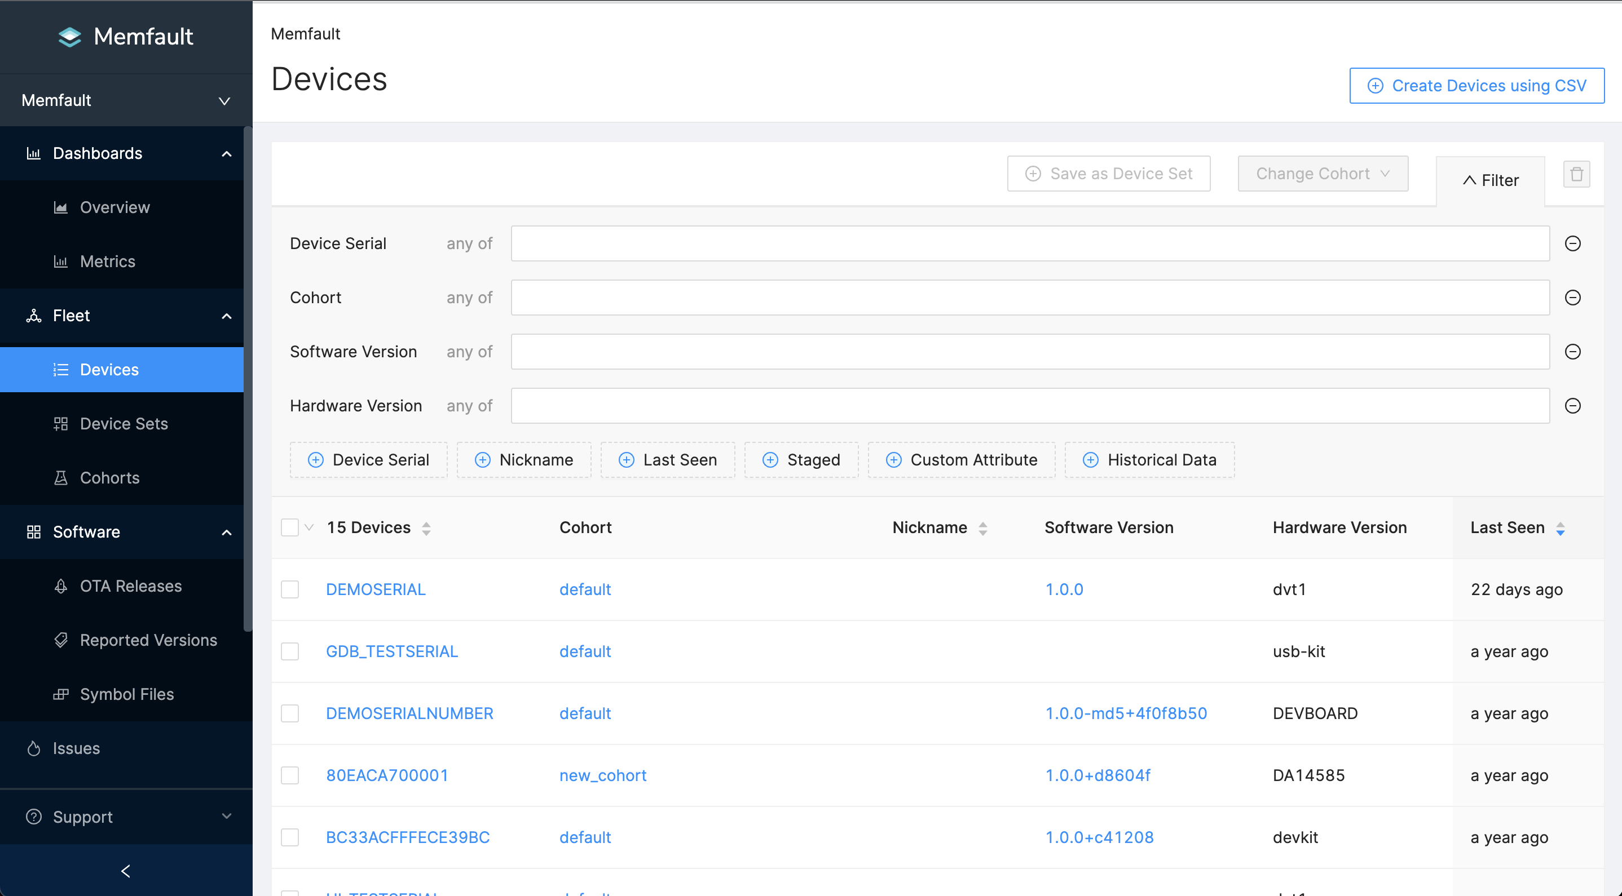
Task: Add another Device Serial filter
Action: pyautogui.click(x=368, y=460)
